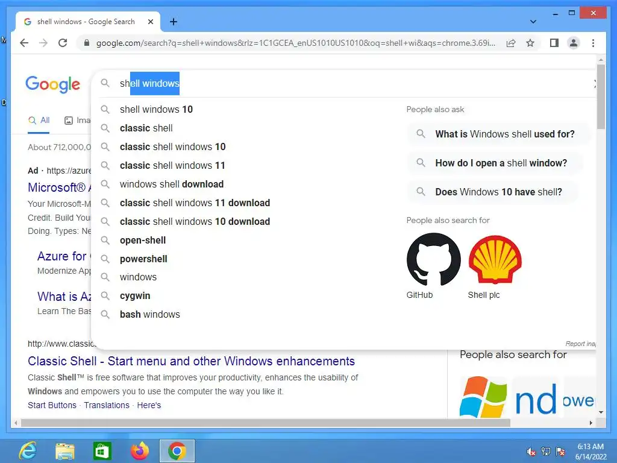The width and height of the screenshot is (617, 463).
Task: Click the padlock site info icon
Action: (87, 43)
